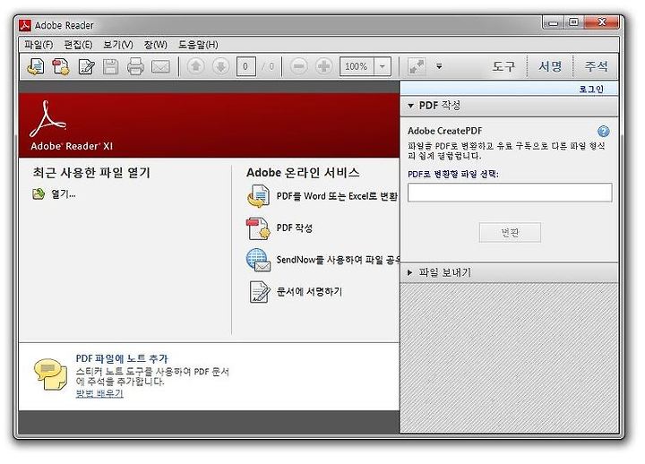645x464 pixels.
Task: Click the Adobe 온라인 서비스 heading
Action: tap(303, 172)
